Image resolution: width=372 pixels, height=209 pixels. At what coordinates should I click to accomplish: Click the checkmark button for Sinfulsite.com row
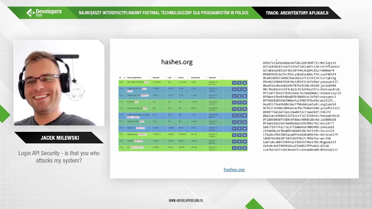(234, 116)
